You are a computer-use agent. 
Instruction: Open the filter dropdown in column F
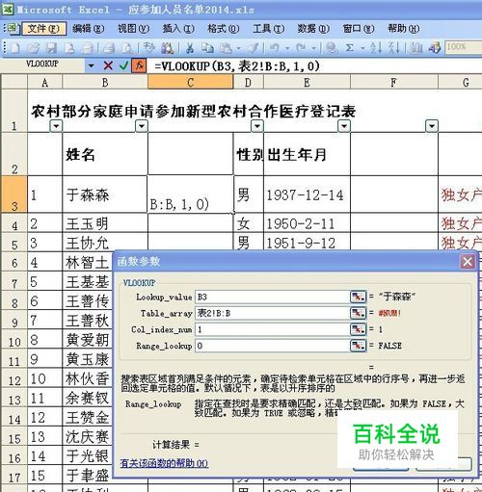[432, 126]
